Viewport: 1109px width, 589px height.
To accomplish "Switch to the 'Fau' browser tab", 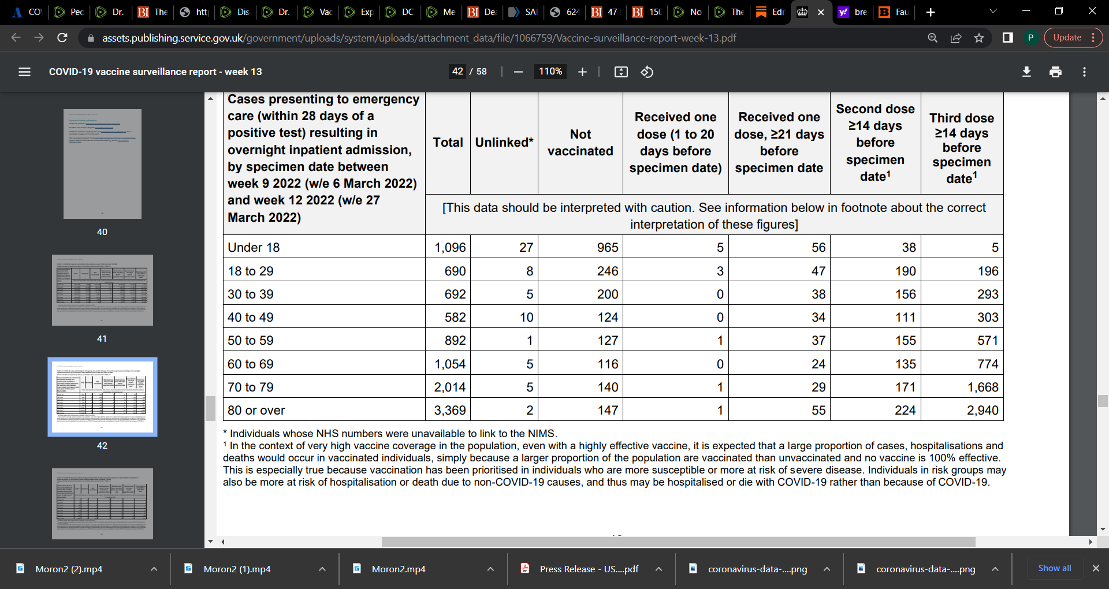I will pyautogui.click(x=894, y=12).
